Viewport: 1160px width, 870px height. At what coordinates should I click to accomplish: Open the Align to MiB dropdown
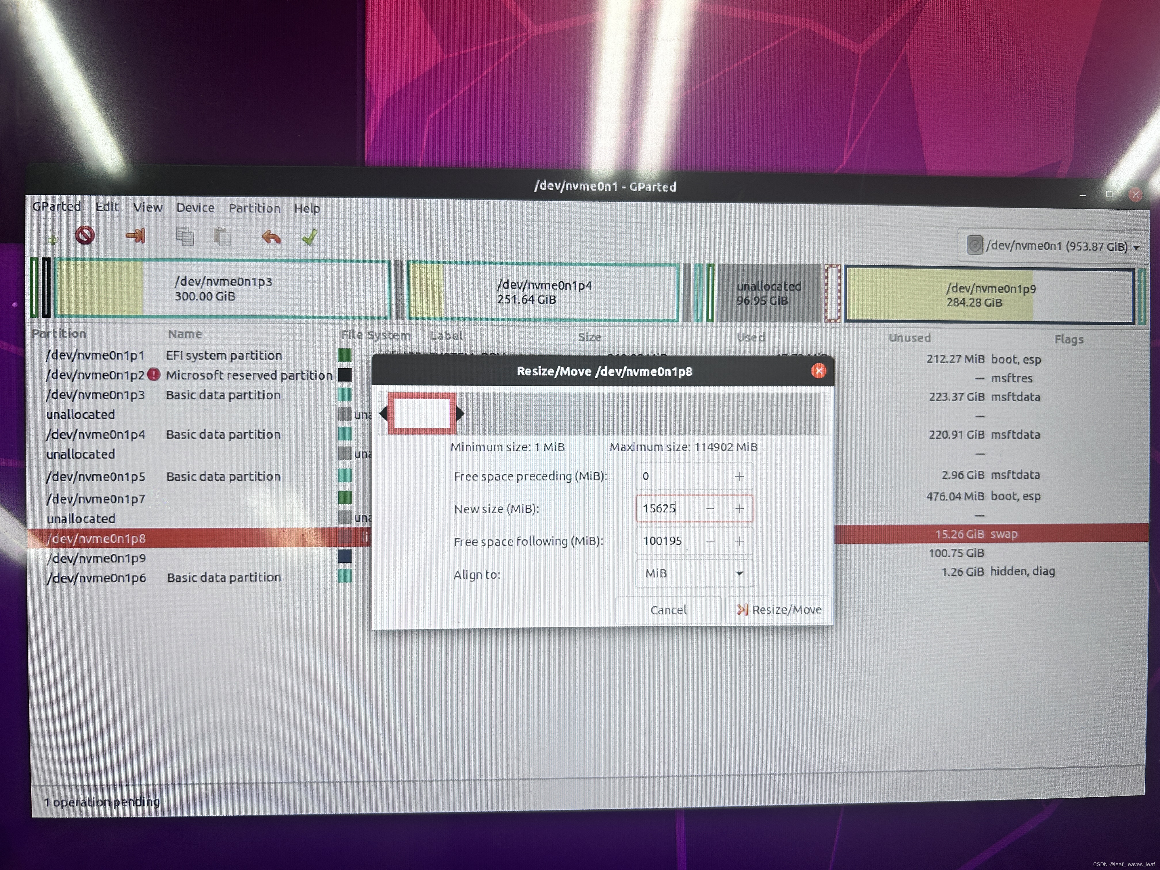click(694, 574)
